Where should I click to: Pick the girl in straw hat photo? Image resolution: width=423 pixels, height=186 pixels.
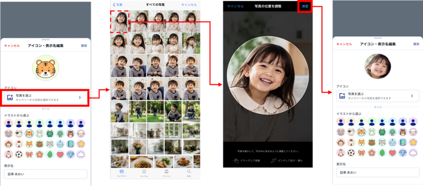(191, 43)
